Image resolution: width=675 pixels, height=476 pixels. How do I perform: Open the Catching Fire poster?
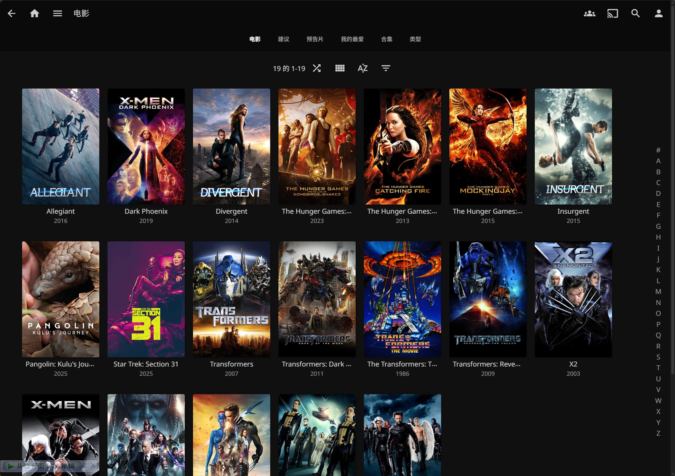(402, 146)
